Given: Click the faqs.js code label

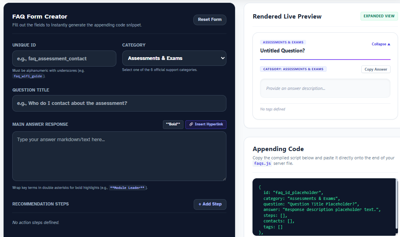Looking at the screenshot, I should (262, 164).
